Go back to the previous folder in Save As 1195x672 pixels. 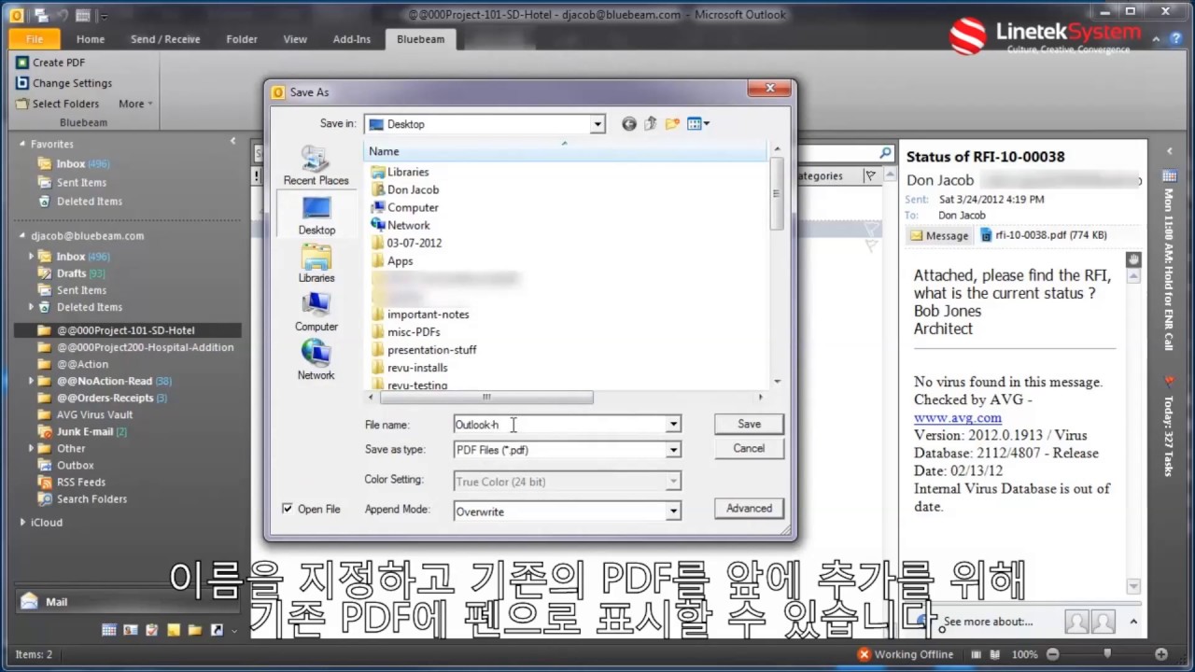click(629, 123)
